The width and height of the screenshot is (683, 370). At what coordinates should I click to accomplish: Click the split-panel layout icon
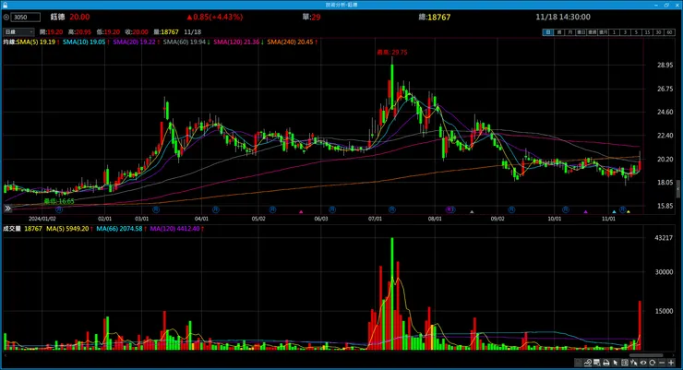(x=625, y=363)
